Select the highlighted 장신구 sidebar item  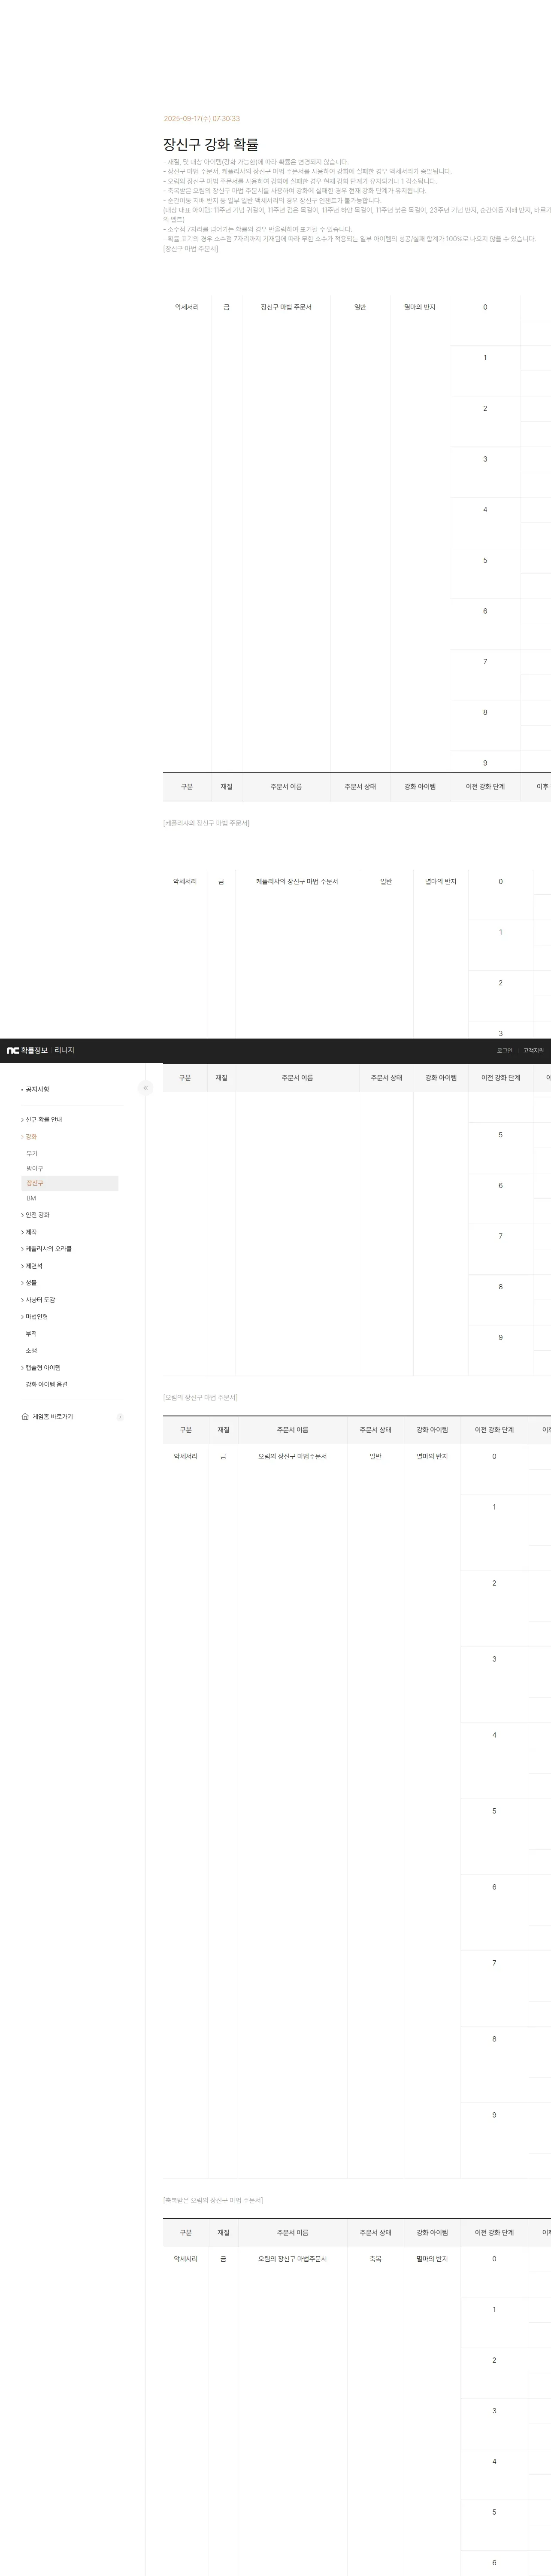click(x=69, y=1183)
